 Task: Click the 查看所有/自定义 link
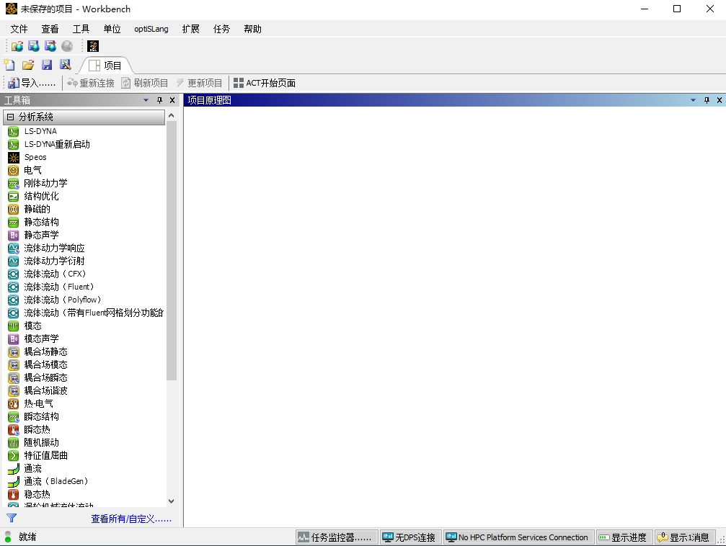131,519
